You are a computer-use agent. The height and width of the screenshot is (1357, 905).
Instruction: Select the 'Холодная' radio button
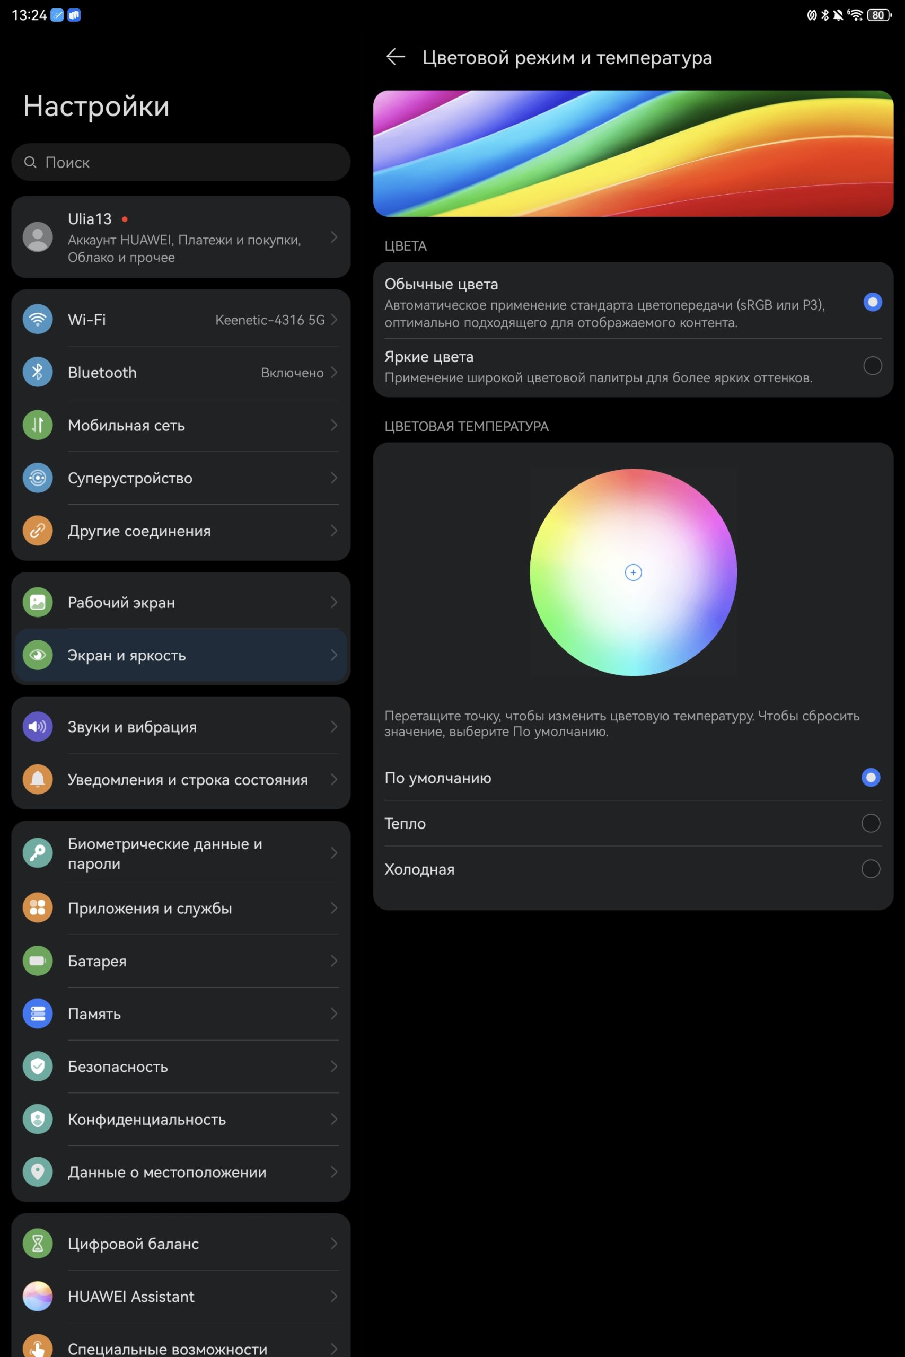point(871,869)
